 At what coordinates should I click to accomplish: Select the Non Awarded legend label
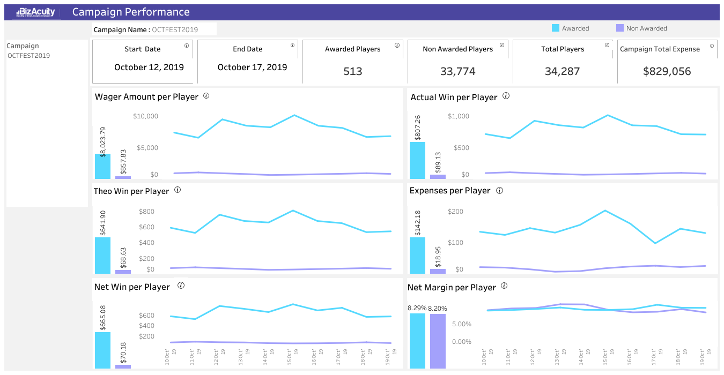[646, 28]
